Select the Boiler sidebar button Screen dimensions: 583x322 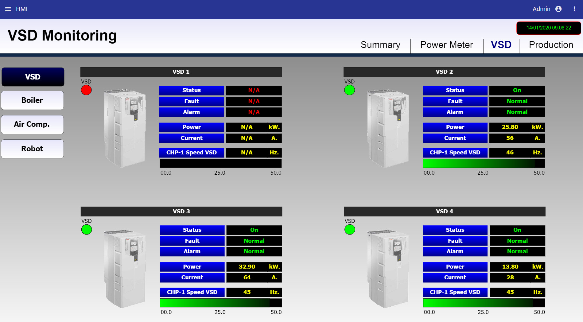[x=32, y=100]
